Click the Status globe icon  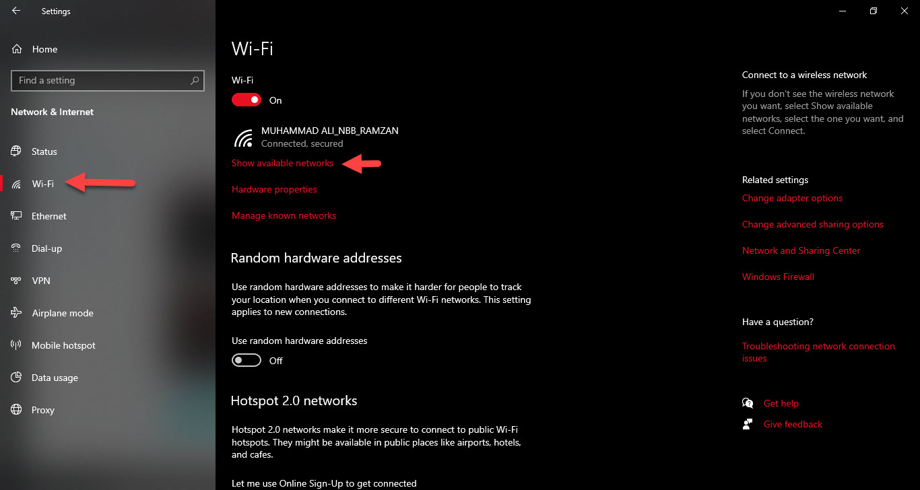pos(17,151)
